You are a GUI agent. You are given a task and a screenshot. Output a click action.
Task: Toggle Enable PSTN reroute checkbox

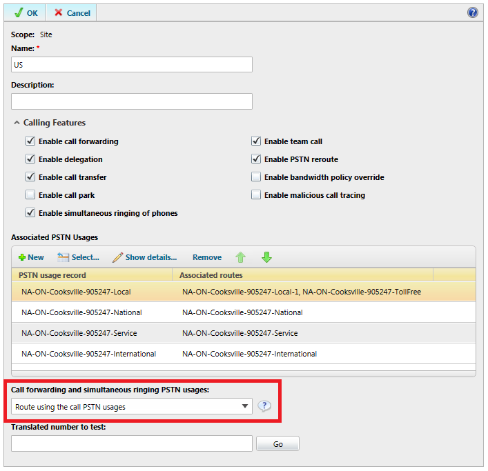256,159
